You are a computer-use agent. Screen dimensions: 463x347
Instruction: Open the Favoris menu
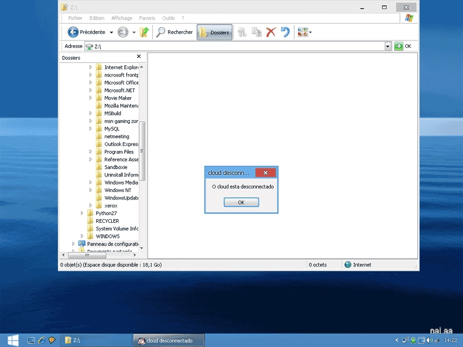pyautogui.click(x=147, y=18)
